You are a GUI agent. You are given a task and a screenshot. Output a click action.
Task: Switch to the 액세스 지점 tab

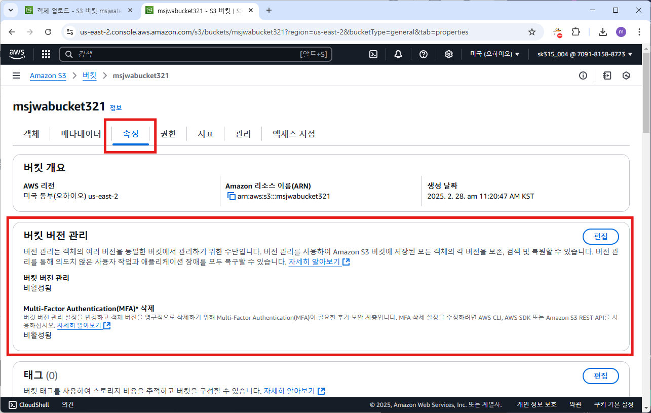click(x=294, y=134)
